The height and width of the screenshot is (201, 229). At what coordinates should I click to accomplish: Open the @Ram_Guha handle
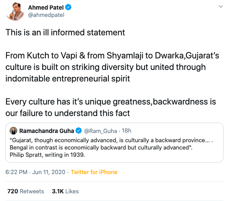101,131
